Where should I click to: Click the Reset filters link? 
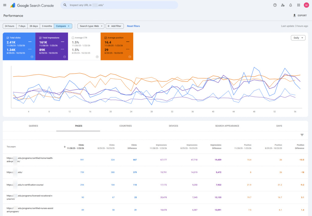coord(133,26)
